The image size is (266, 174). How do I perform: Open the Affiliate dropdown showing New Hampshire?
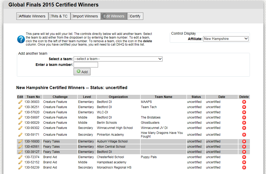click(226, 39)
